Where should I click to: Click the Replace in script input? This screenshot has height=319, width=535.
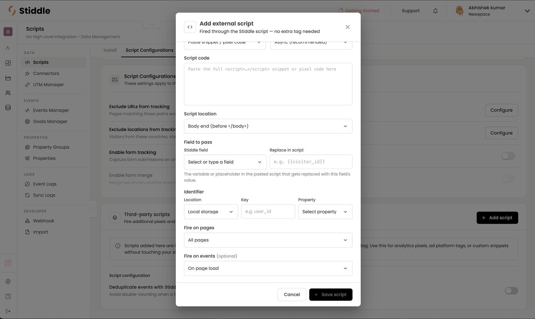point(311,162)
